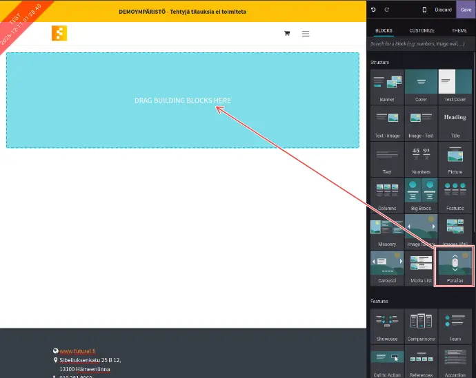Expand the hamburger navigation menu
The width and height of the screenshot is (476, 378).
(306, 33)
